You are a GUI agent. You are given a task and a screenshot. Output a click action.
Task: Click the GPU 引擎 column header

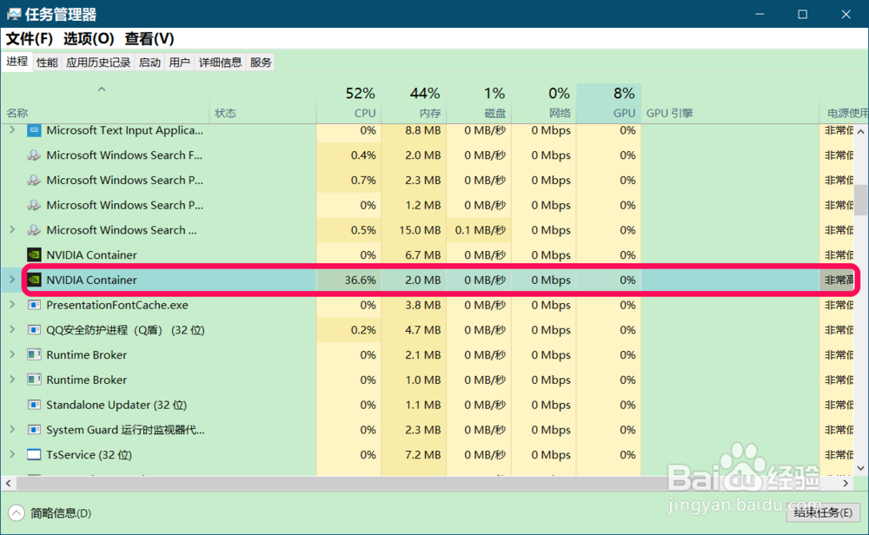coord(730,103)
